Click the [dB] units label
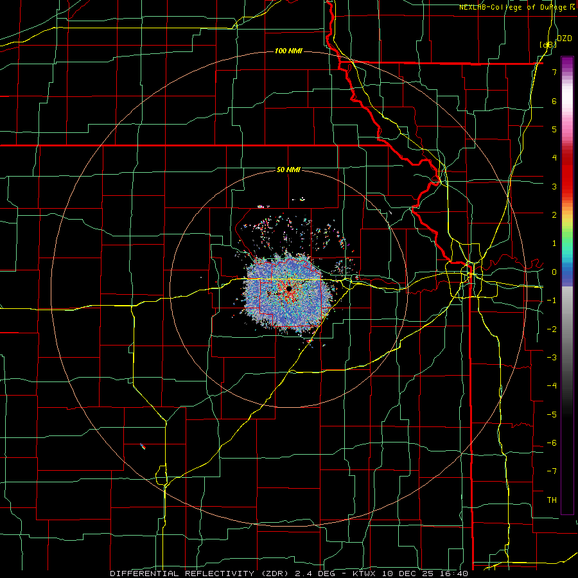The width and height of the screenshot is (578, 578). click(548, 45)
